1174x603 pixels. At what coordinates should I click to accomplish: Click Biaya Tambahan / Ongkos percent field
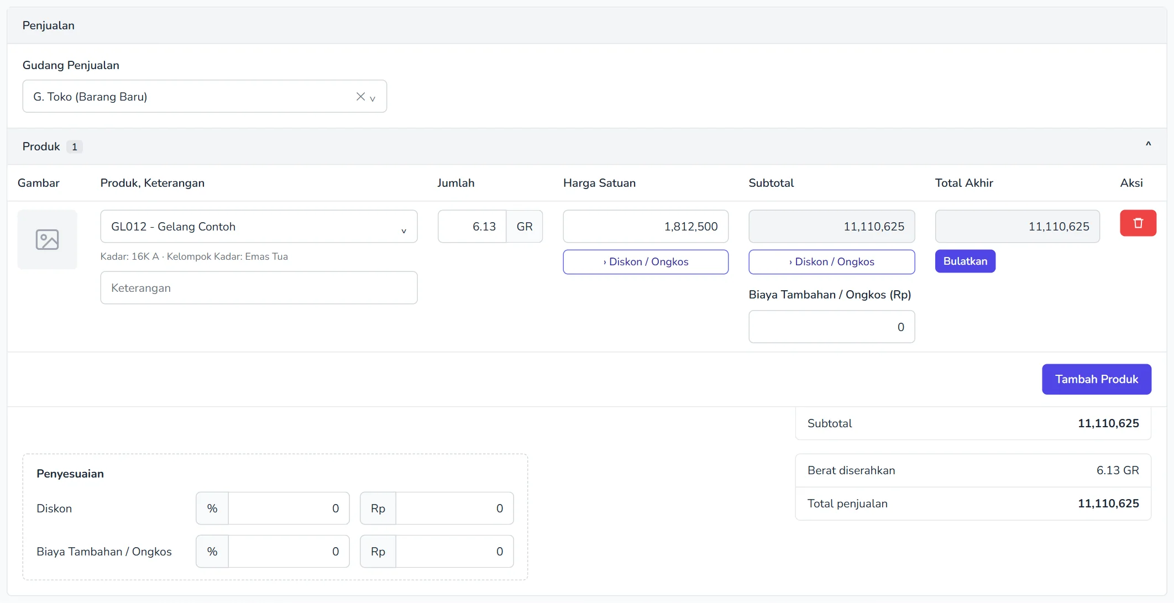coord(289,552)
